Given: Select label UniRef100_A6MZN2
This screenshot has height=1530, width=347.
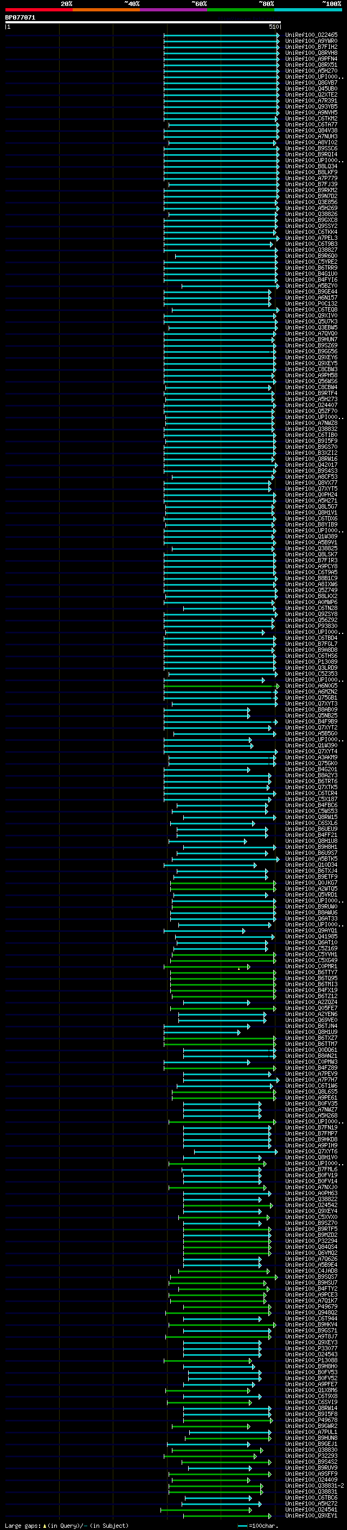Looking at the screenshot, I should click(x=311, y=691).
